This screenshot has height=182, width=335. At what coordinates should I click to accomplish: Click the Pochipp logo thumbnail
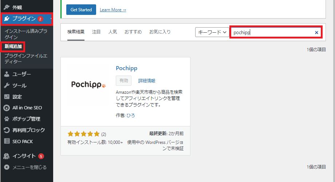(x=88, y=85)
